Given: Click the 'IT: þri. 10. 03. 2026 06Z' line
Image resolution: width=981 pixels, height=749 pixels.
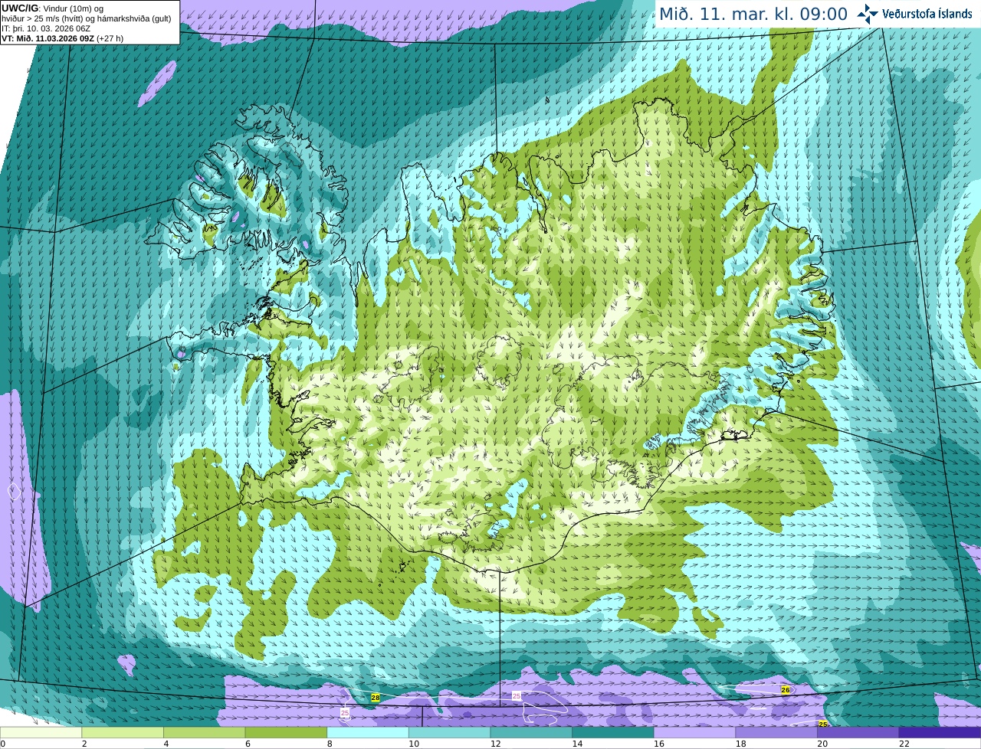Looking at the screenshot, I should pos(46,28).
